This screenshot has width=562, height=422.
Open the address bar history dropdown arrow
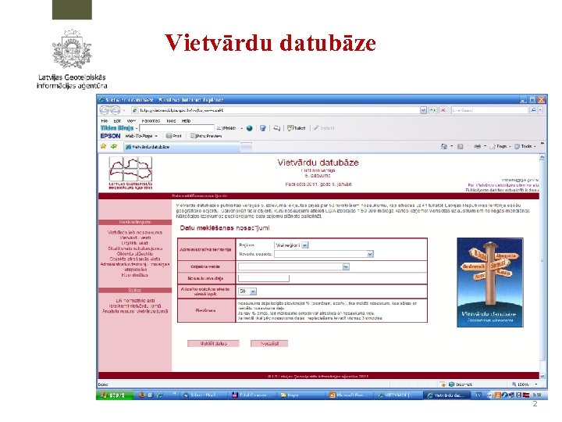coord(423,110)
